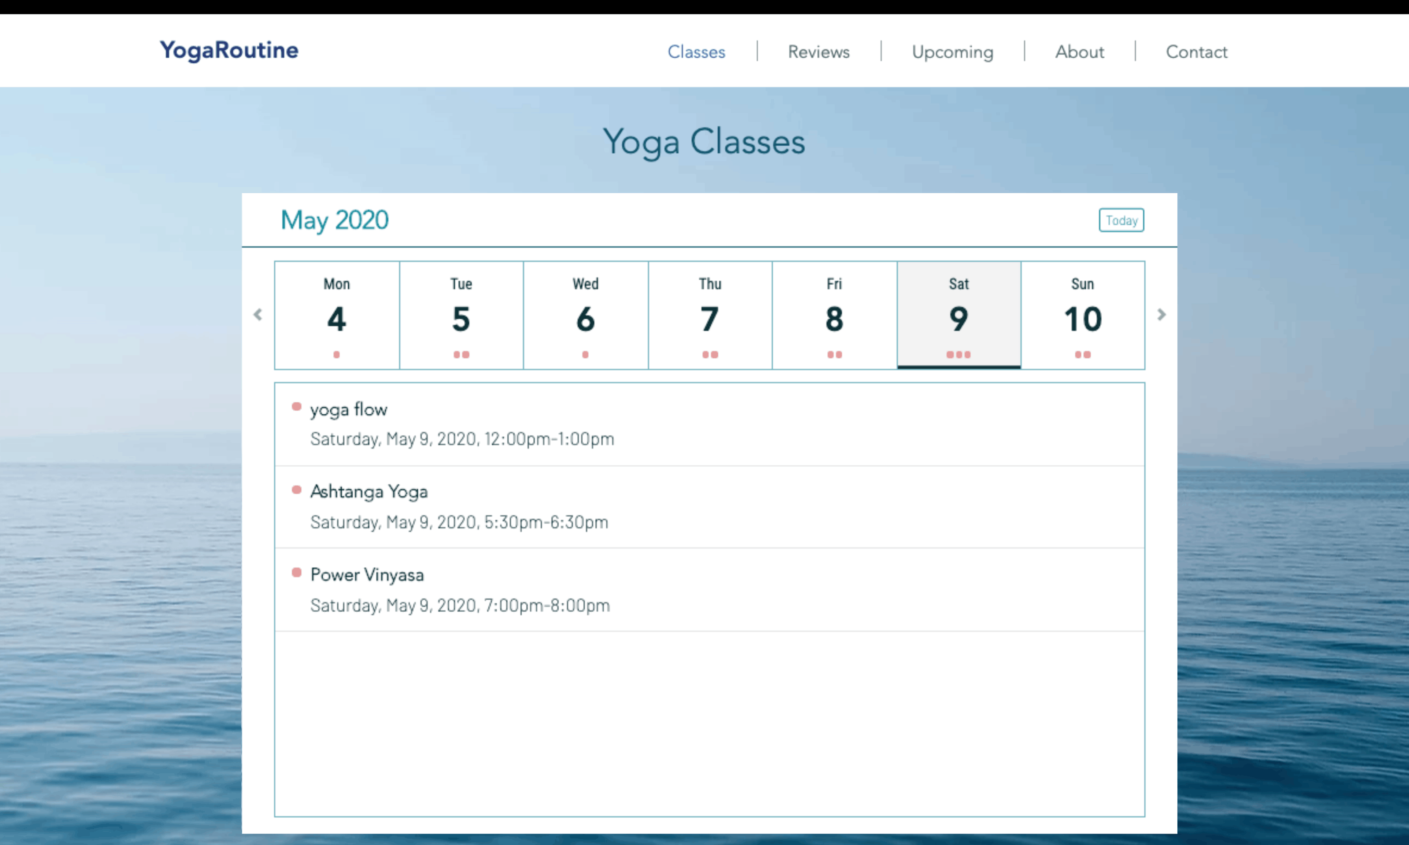The width and height of the screenshot is (1409, 845).
Task: Navigate to next week using right arrow
Action: coord(1162,314)
